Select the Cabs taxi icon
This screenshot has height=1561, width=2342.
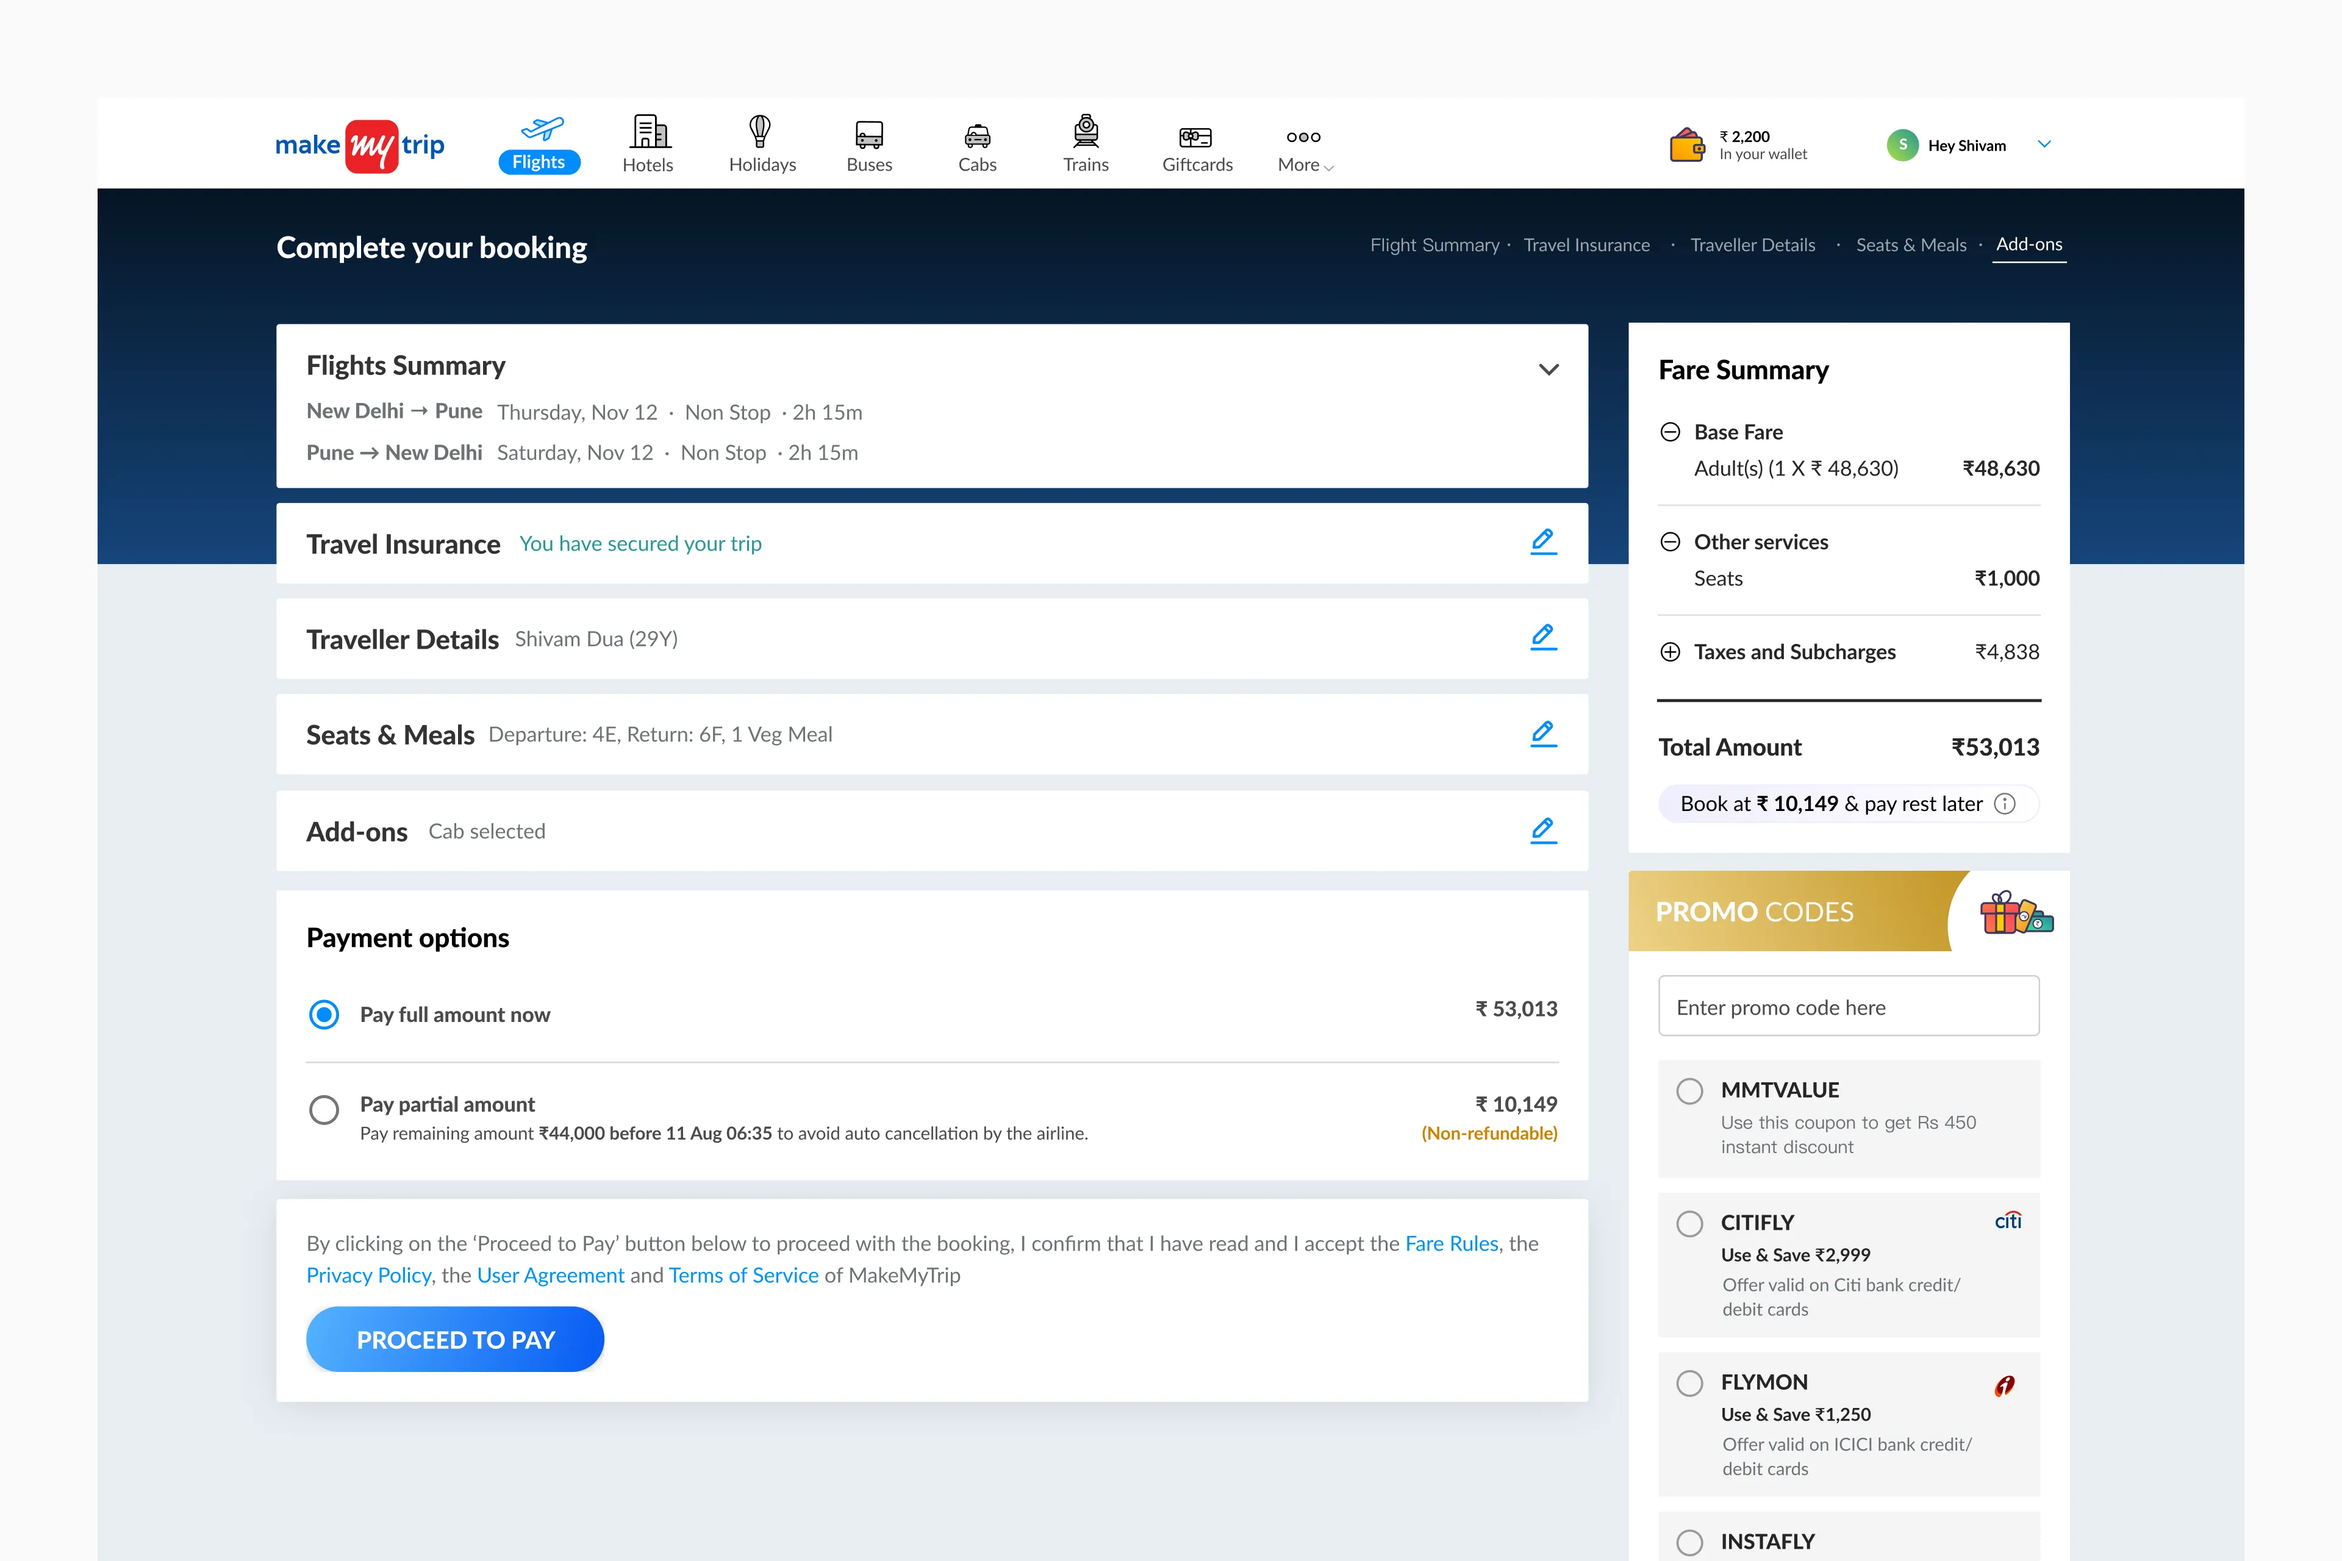coord(977,135)
